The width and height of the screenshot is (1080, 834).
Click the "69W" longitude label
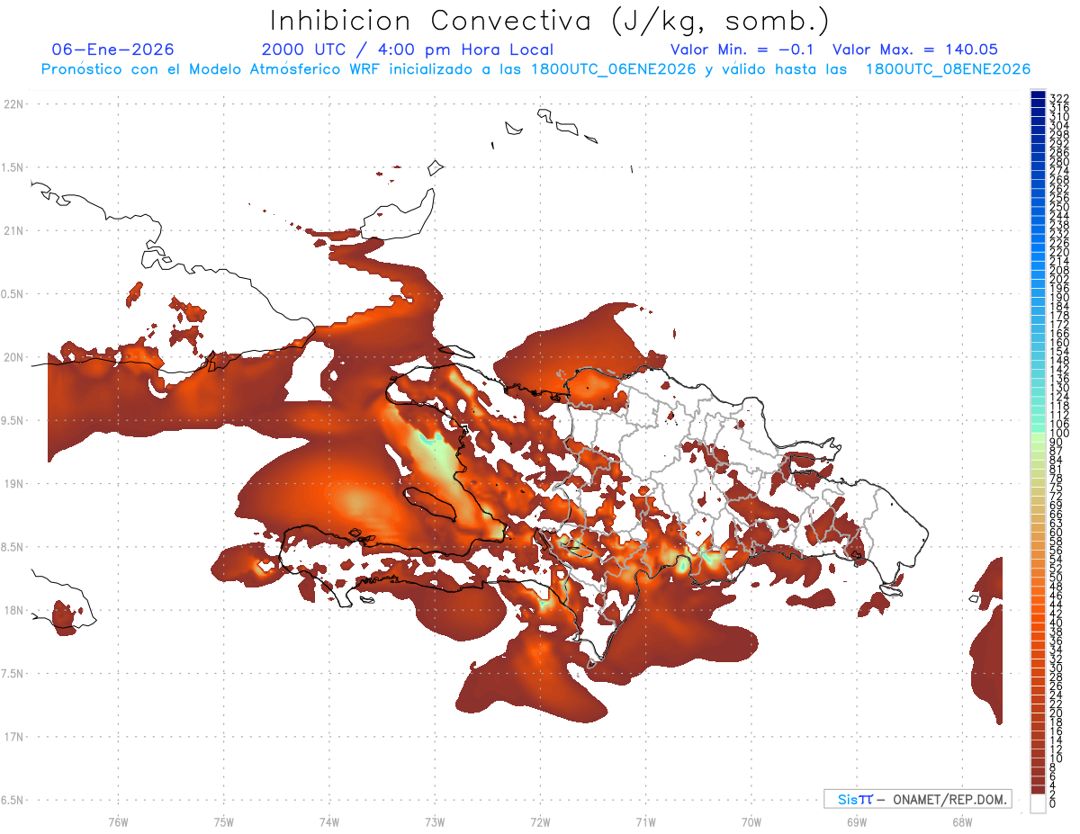click(857, 821)
